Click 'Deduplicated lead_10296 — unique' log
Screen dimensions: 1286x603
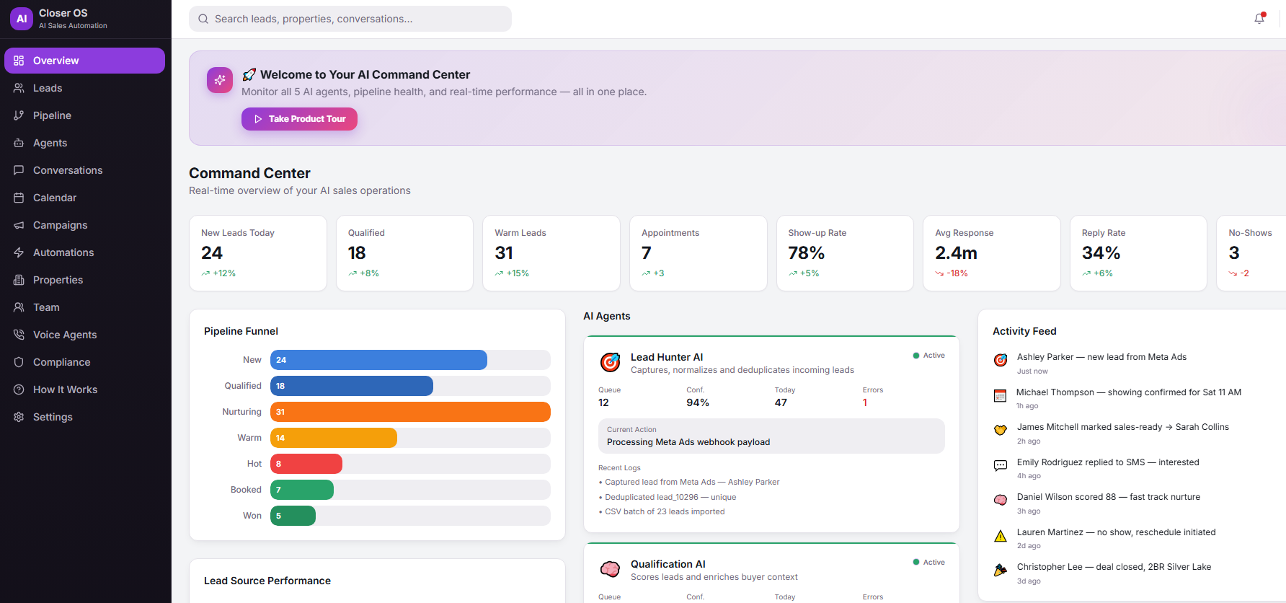click(668, 497)
